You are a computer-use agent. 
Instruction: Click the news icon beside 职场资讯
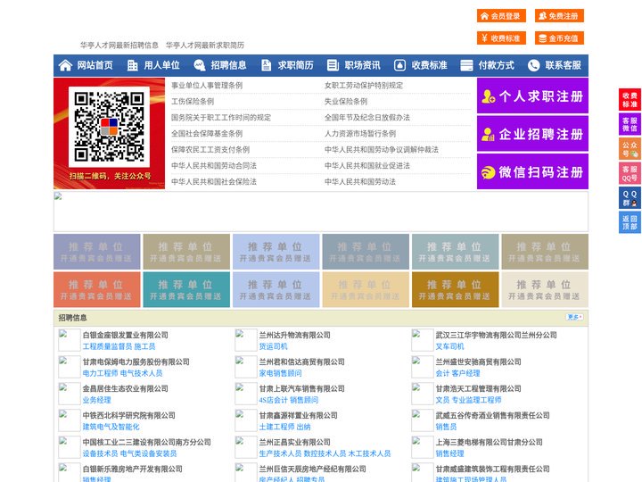coord(333,65)
